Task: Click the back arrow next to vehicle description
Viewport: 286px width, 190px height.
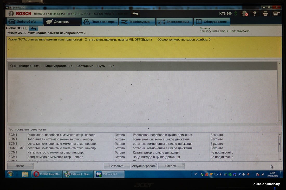Action: pos(135,14)
